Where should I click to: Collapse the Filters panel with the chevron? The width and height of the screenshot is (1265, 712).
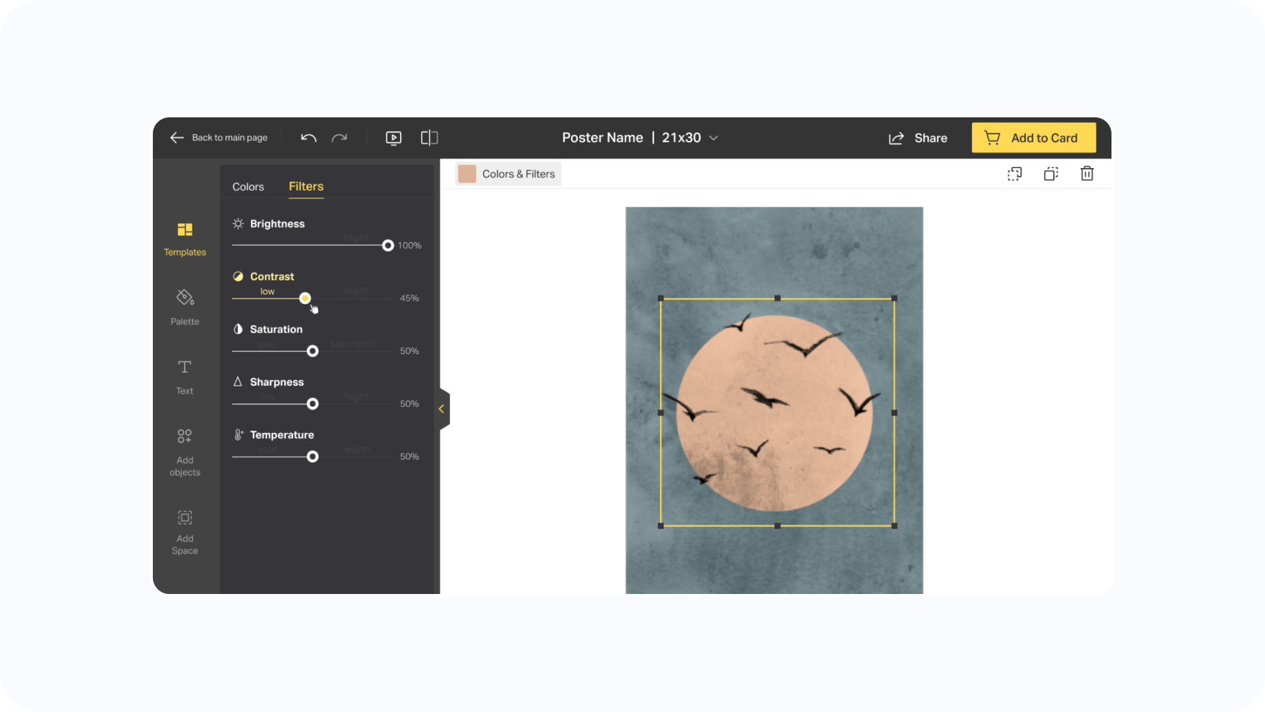[441, 409]
